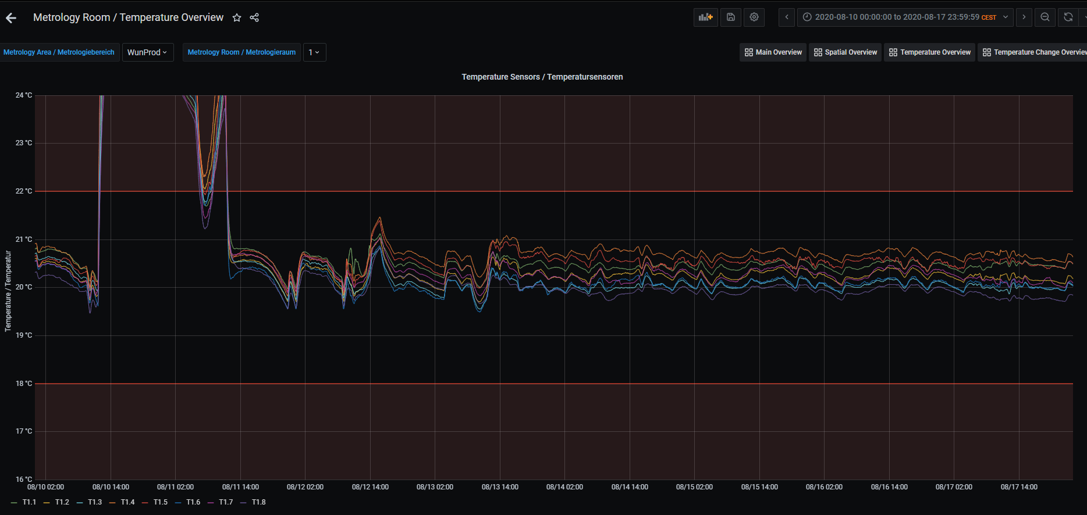This screenshot has width=1087, height=515.
Task: Expand the Metrology Room number dropdown
Action: click(314, 52)
